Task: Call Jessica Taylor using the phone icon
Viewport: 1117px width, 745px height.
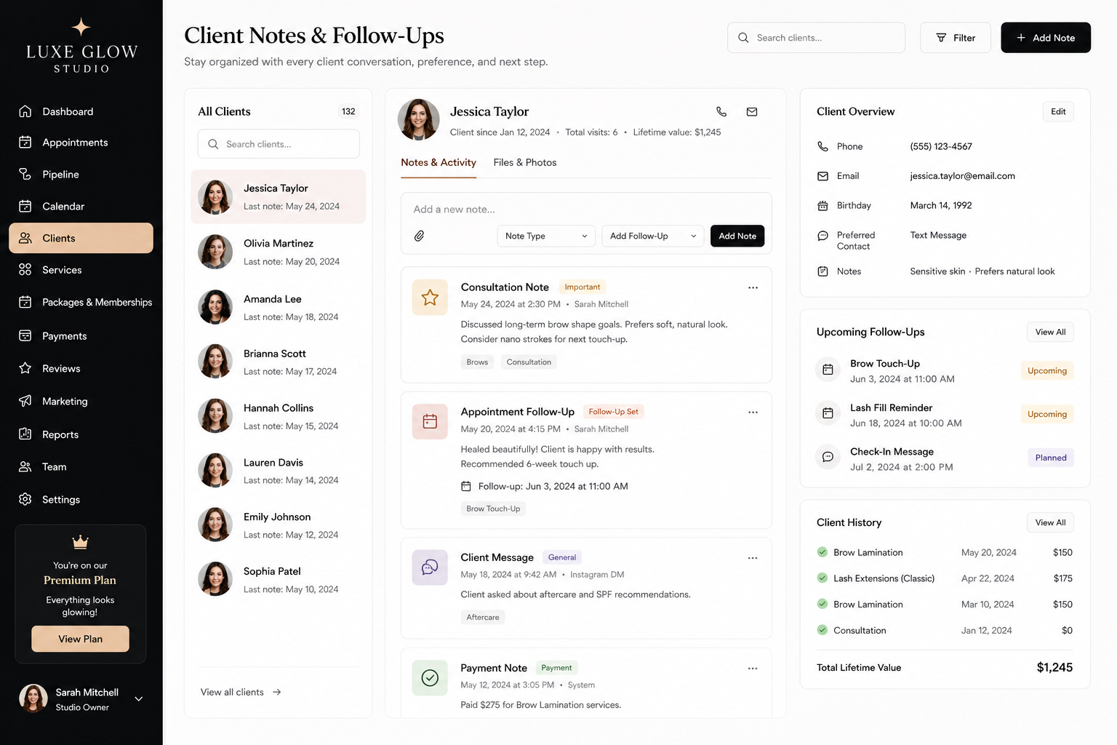Action: (721, 112)
